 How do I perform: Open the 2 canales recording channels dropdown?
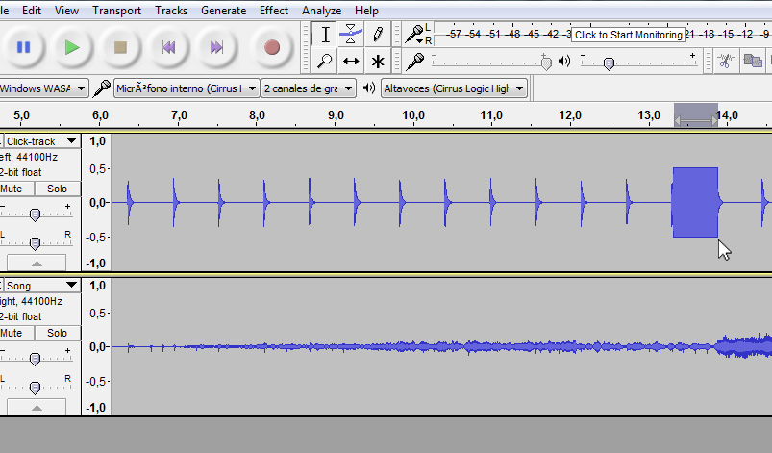[x=309, y=88]
